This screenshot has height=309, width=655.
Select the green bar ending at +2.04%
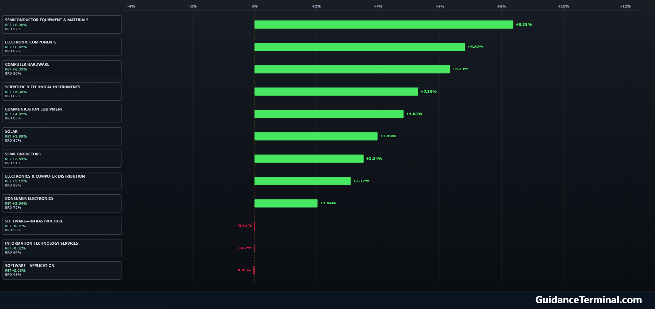click(286, 203)
